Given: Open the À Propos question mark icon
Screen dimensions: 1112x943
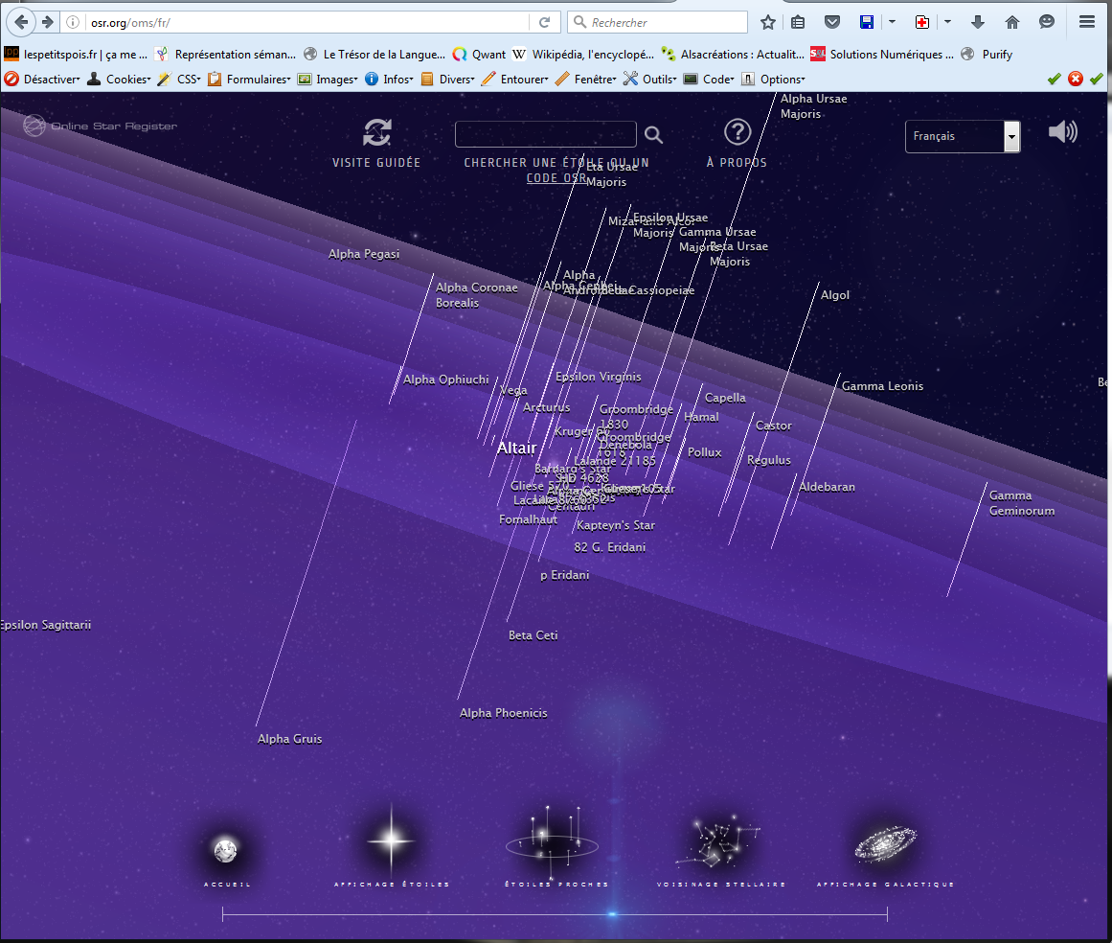Looking at the screenshot, I should click(737, 132).
